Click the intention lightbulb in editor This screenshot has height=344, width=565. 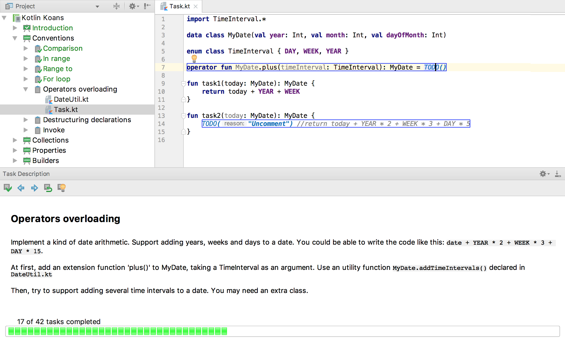[194, 58]
